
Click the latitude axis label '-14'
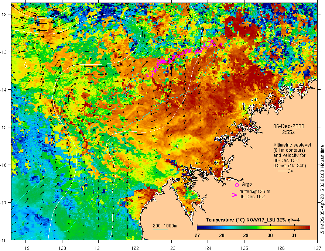(x=4, y=90)
